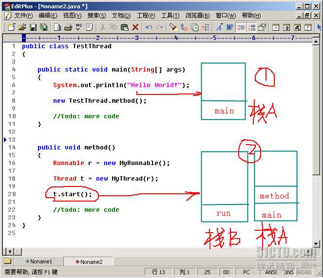
Task: Click the 'ANSI' encoding status cell
Action: click(x=271, y=272)
